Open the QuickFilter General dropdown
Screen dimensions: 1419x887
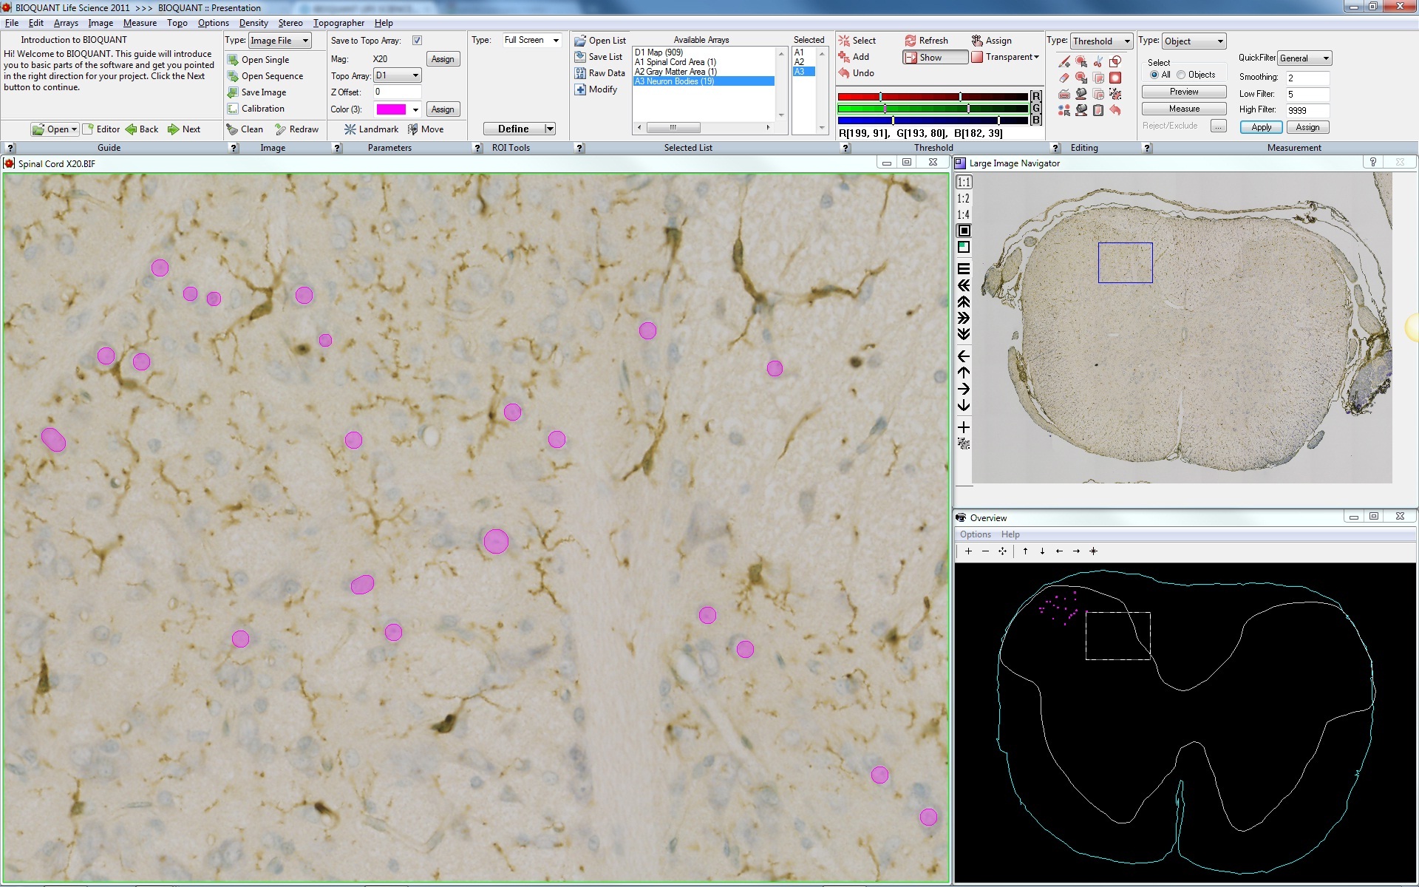tap(1304, 58)
